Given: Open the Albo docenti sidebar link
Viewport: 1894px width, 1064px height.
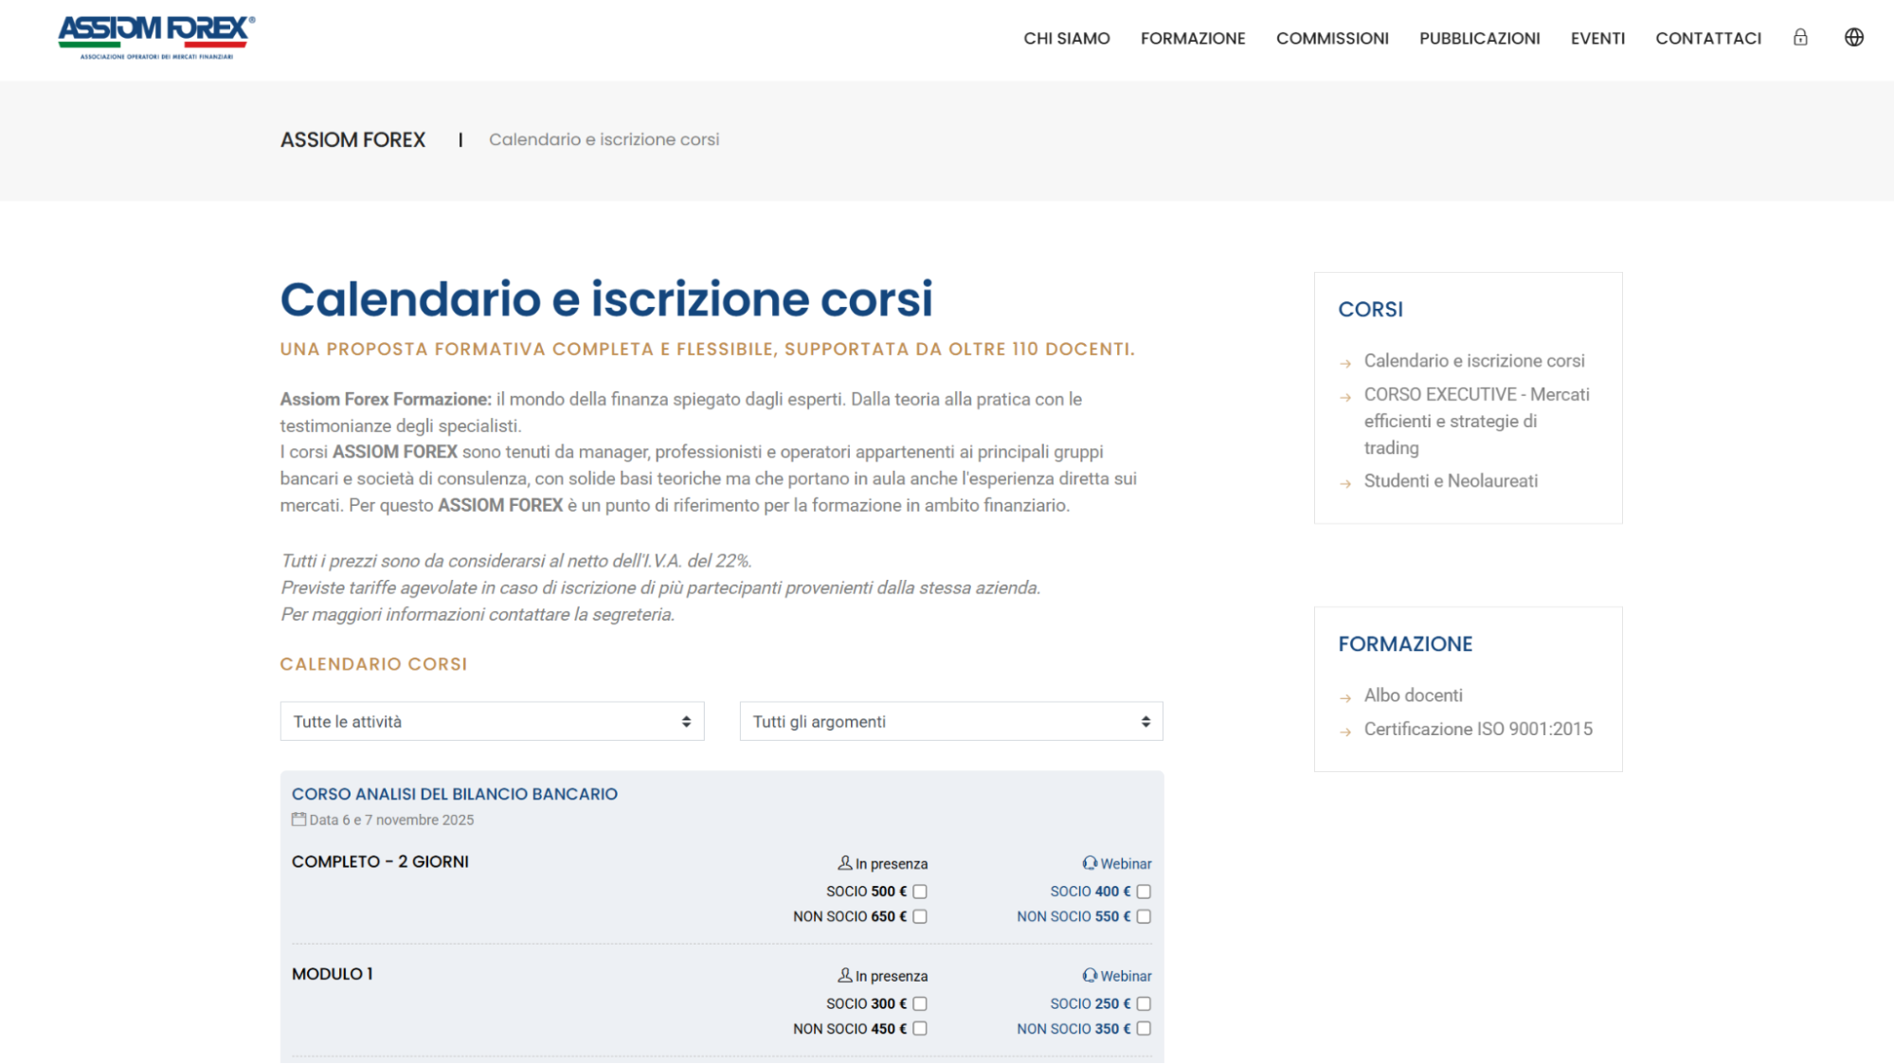Looking at the screenshot, I should (1413, 695).
